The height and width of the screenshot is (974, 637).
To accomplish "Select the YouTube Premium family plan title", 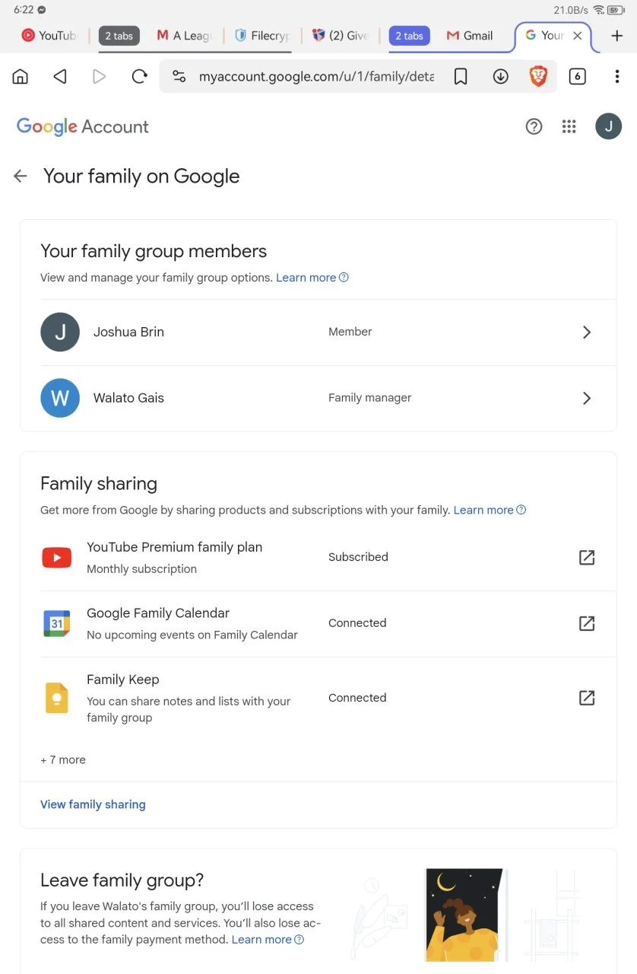I will pos(175,547).
